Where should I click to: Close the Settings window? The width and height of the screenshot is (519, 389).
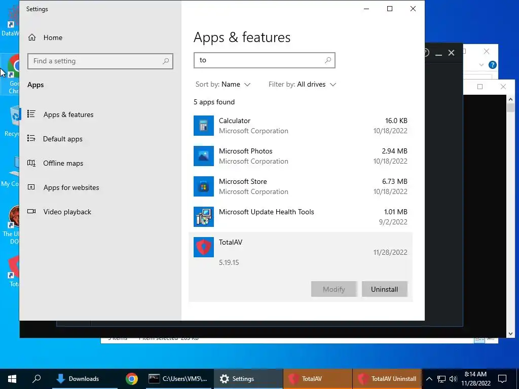pos(413,9)
